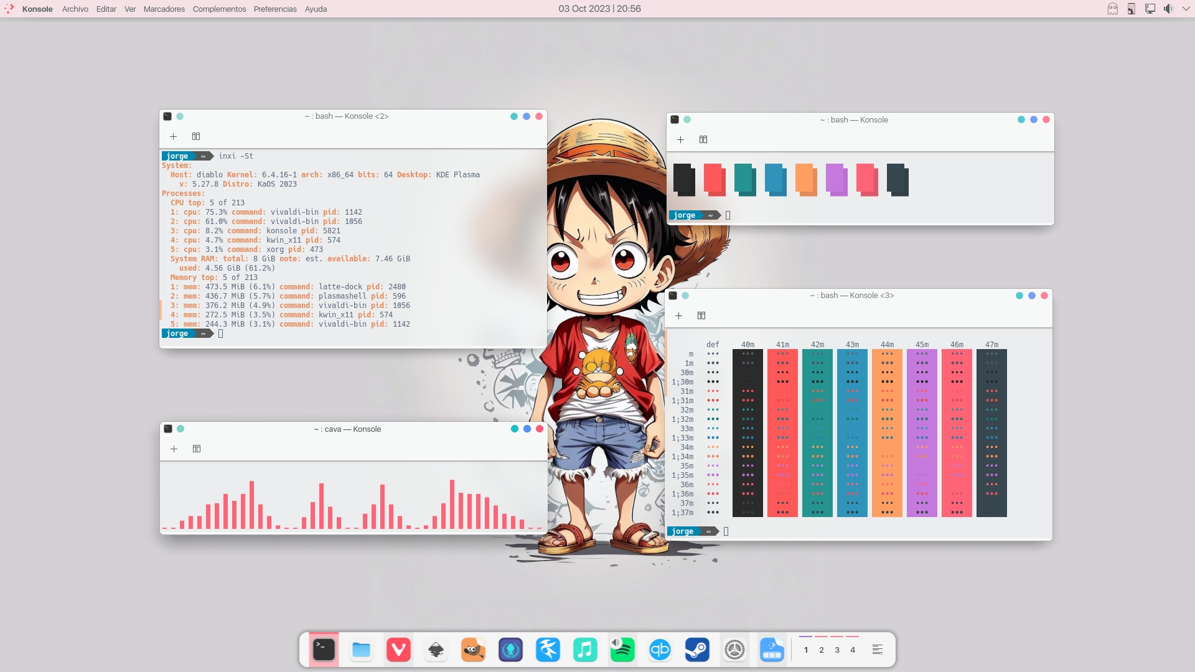Open the Complementos menu

pos(219,9)
